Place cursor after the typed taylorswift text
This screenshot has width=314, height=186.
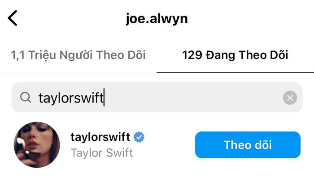click(104, 97)
